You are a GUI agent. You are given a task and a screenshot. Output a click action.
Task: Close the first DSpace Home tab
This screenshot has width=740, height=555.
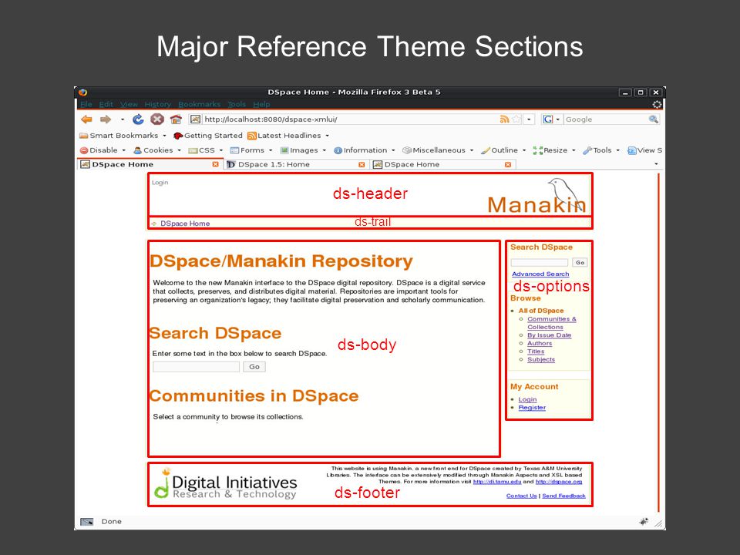(215, 164)
